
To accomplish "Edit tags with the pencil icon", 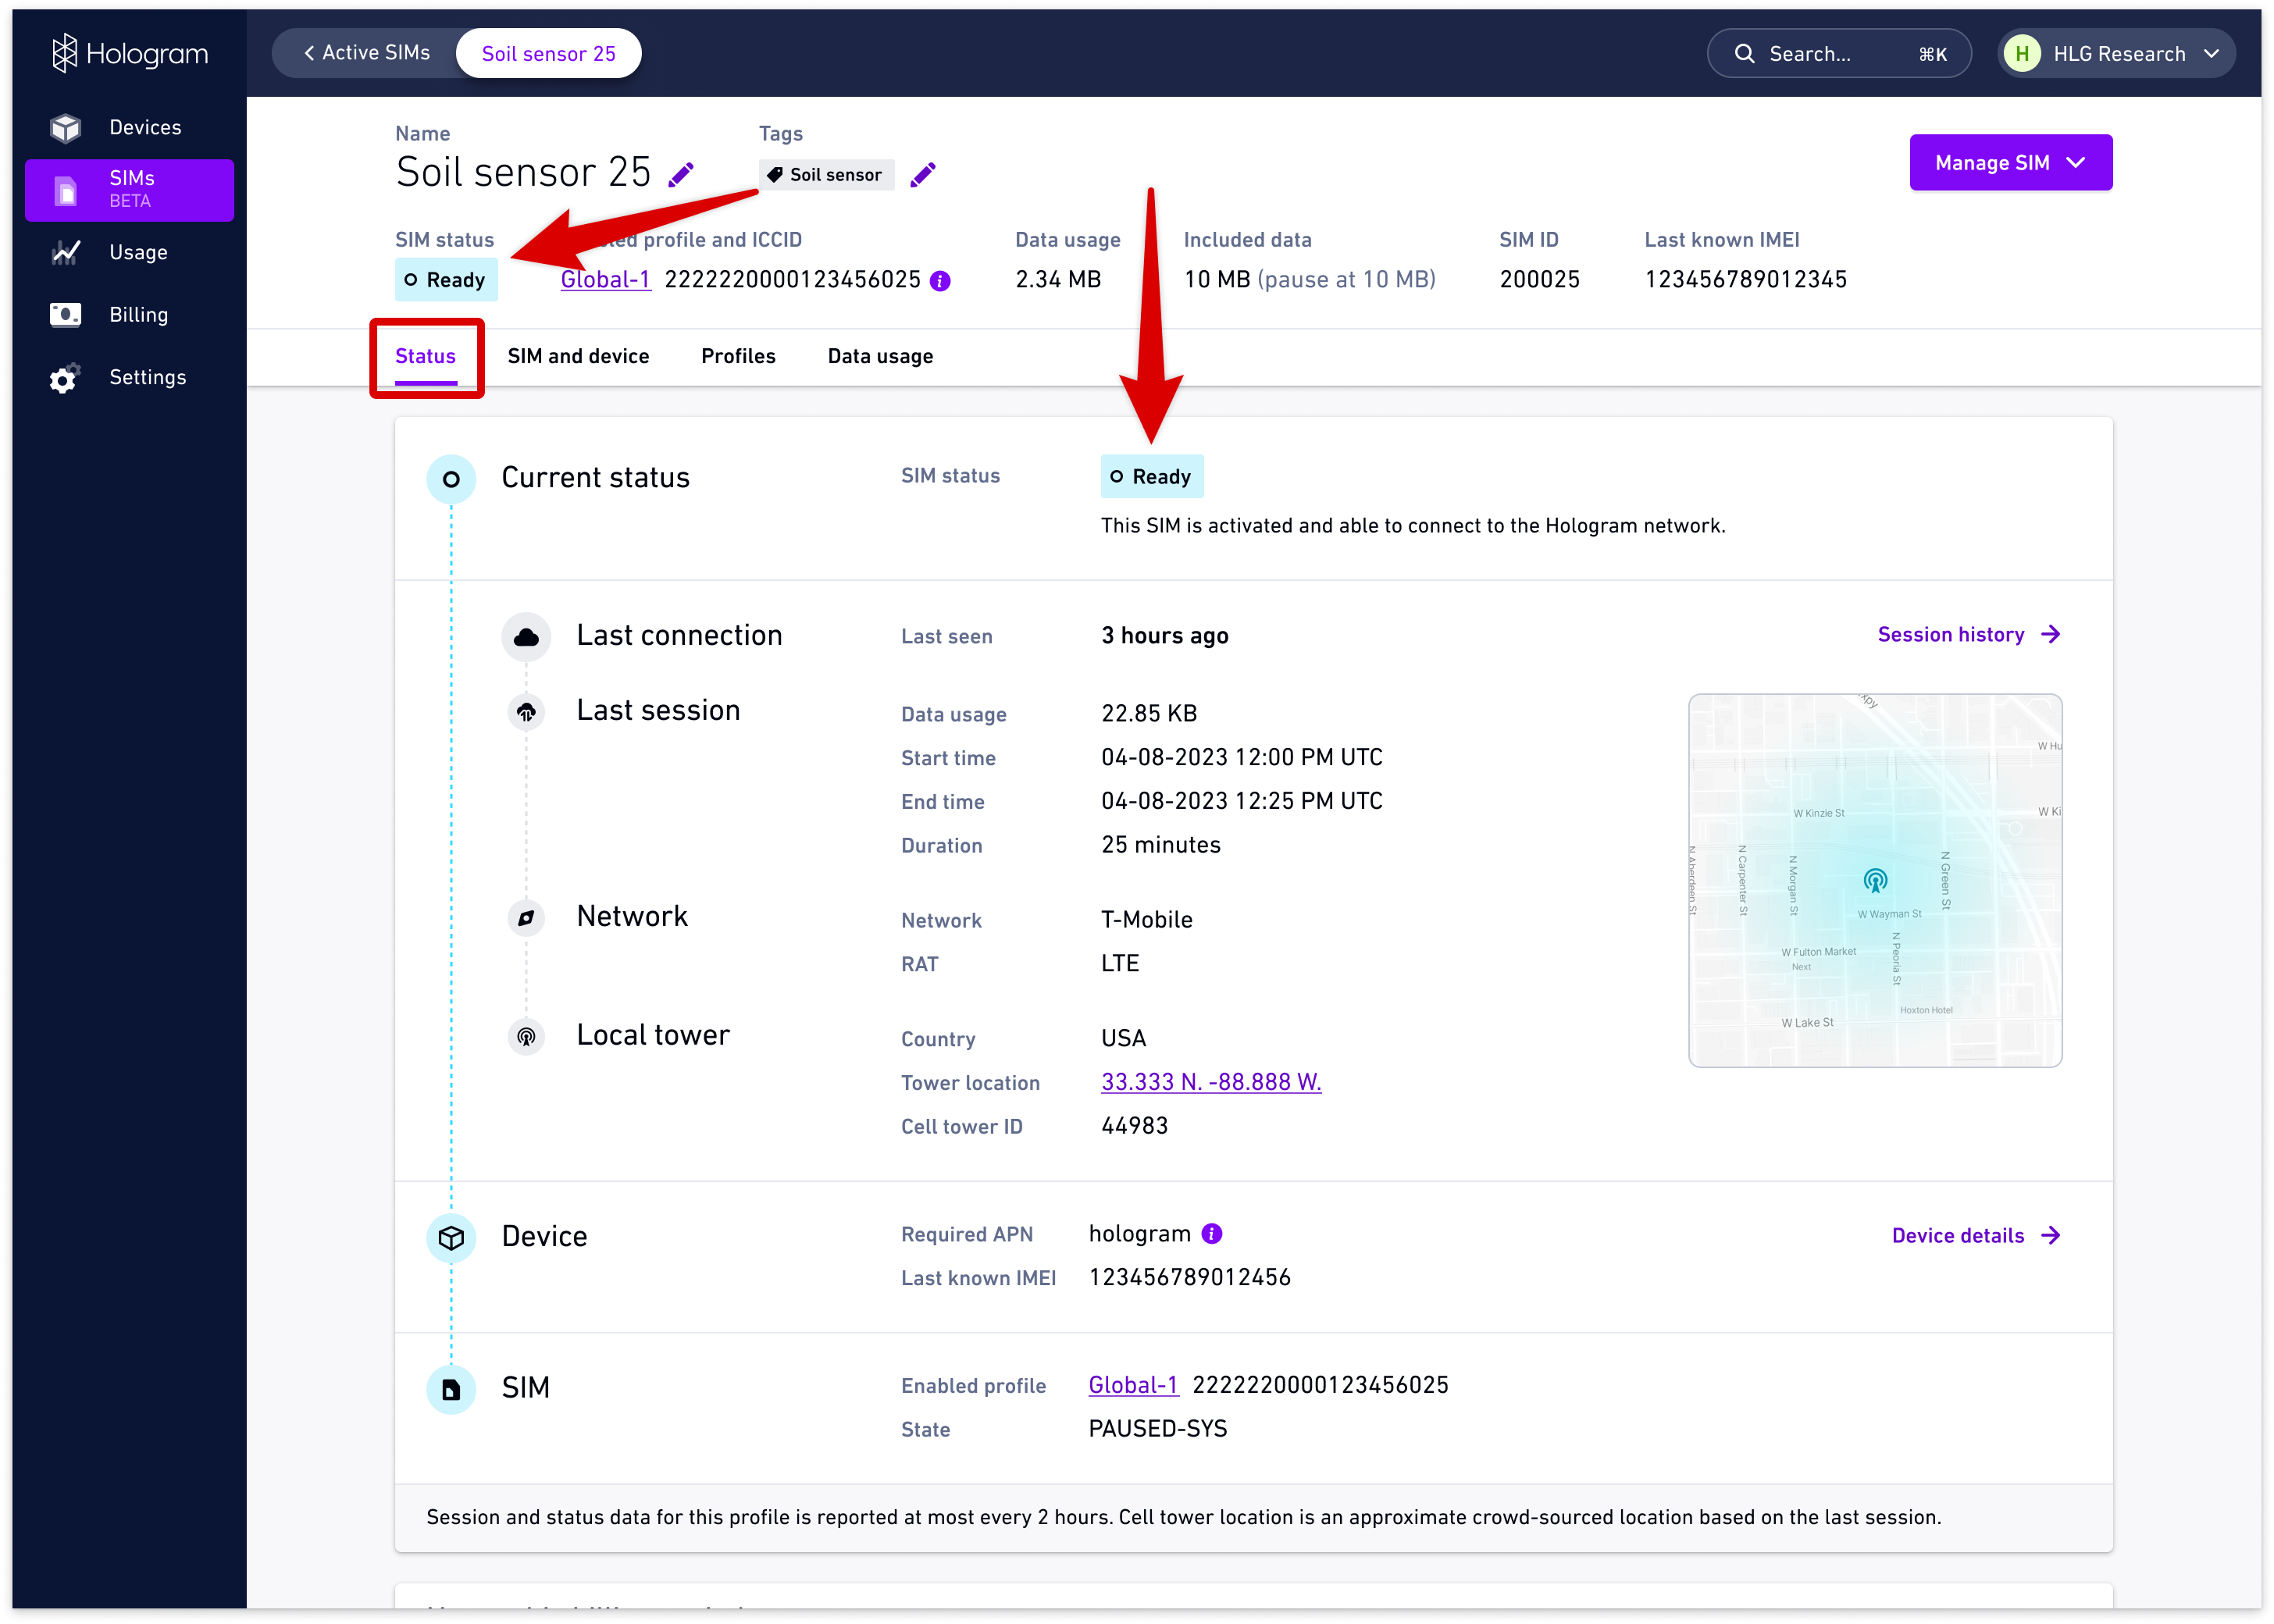I will 923,175.
